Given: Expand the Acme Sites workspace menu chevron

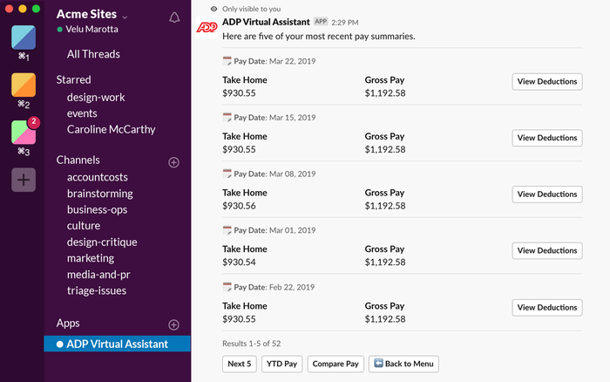Looking at the screenshot, I should coord(125,17).
